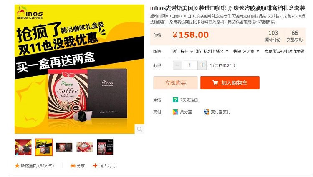Click the shopping cart icon in 加入购物车
This screenshot has width=313, height=177.
coord(215,82)
